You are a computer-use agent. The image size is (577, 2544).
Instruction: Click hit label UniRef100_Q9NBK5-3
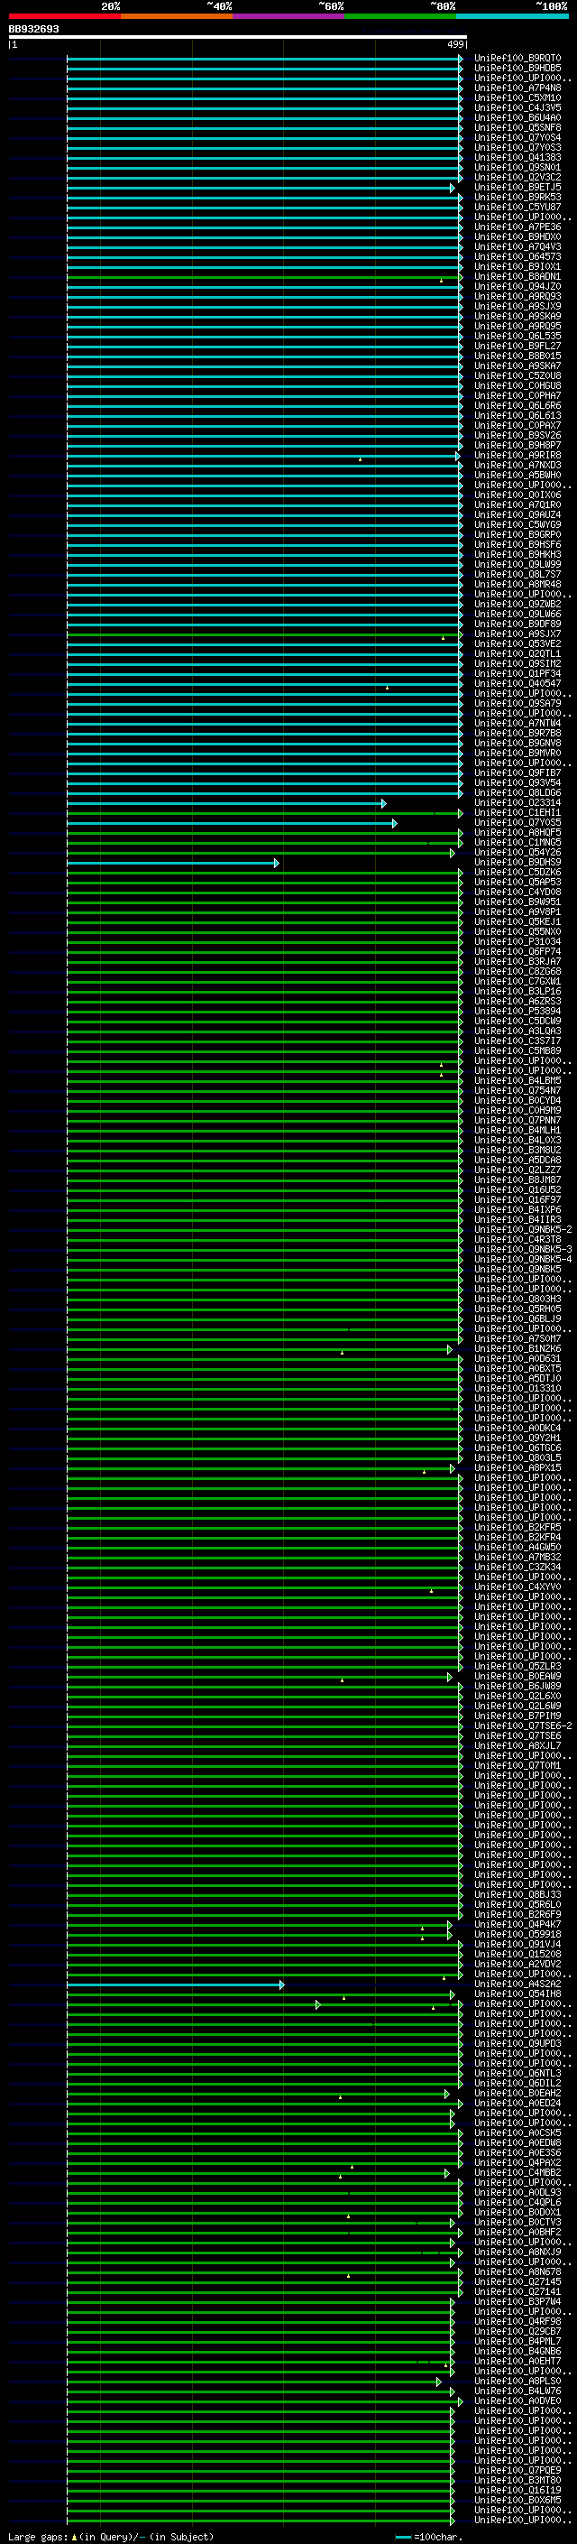click(523, 1250)
